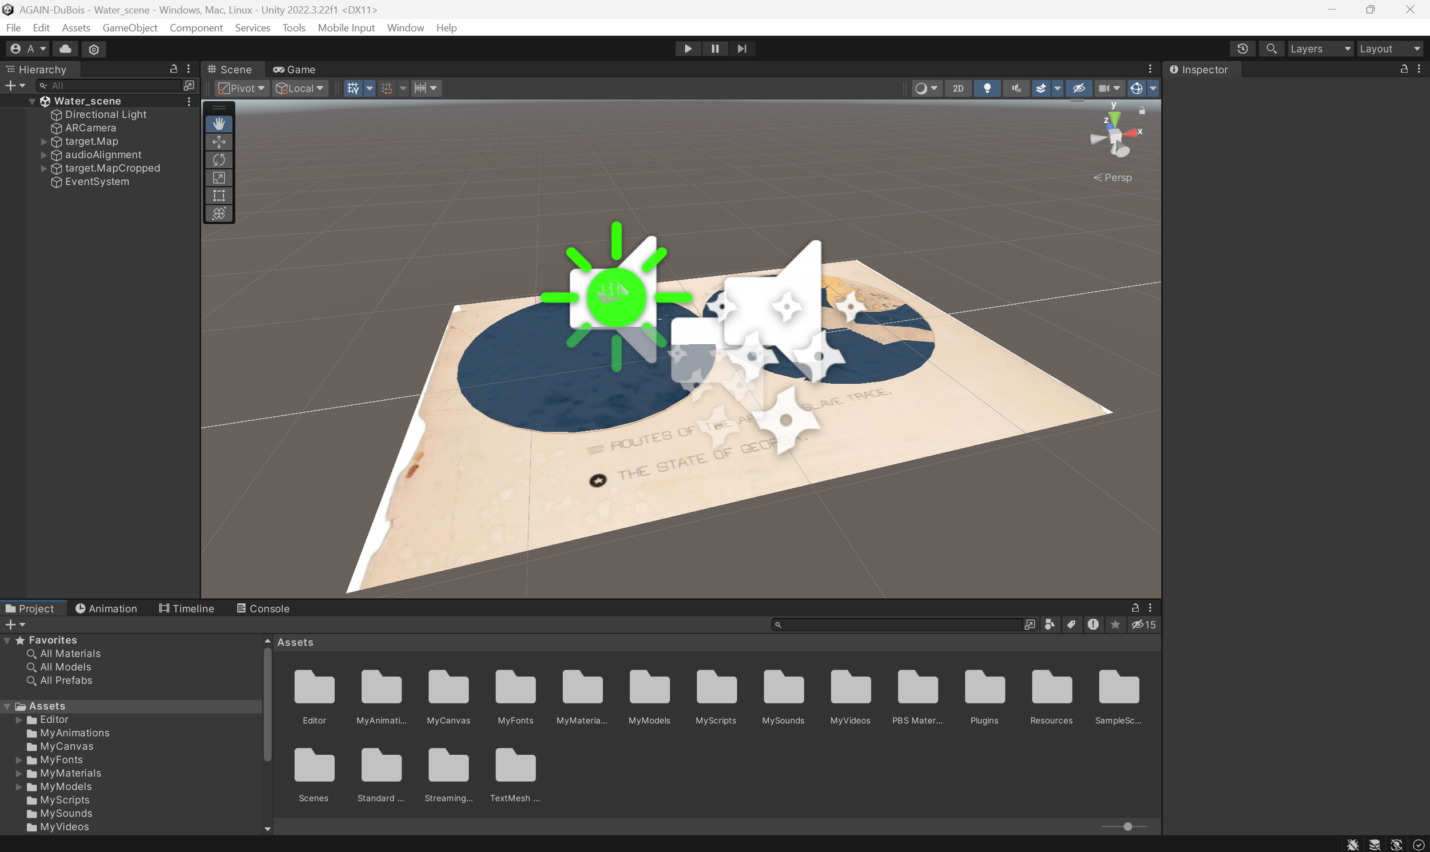Screen dimensions: 1430x852
Task: Open the Layers dropdown
Action: pyautogui.click(x=1319, y=49)
